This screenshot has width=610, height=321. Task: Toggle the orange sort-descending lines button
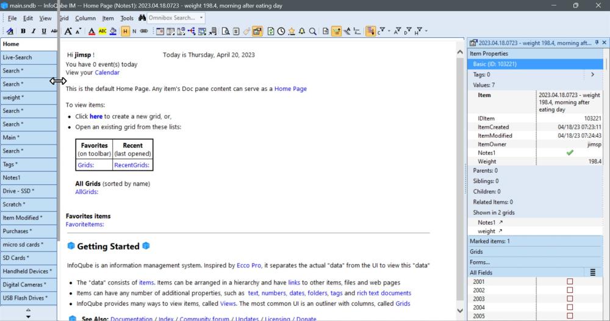coord(370,31)
